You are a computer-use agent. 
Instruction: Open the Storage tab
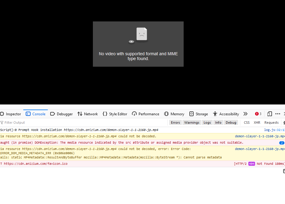pyautogui.click(x=199, y=114)
